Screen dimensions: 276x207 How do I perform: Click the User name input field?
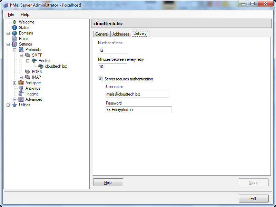pyautogui.click(x=138, y=94)
